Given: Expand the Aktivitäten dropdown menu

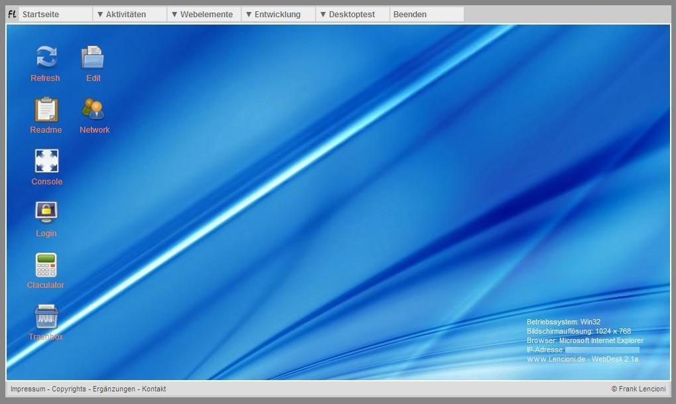Looking at the screenshot, I should pos(129,14).
